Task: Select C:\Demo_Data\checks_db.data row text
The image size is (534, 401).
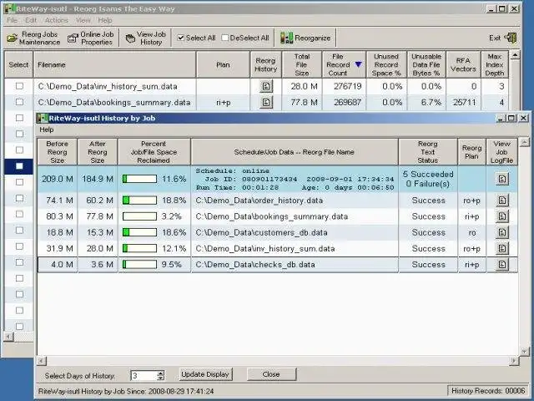Action: pyautogui.click(x=255, y=265)
